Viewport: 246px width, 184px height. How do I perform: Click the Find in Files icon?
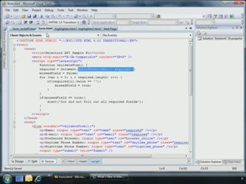158,16
